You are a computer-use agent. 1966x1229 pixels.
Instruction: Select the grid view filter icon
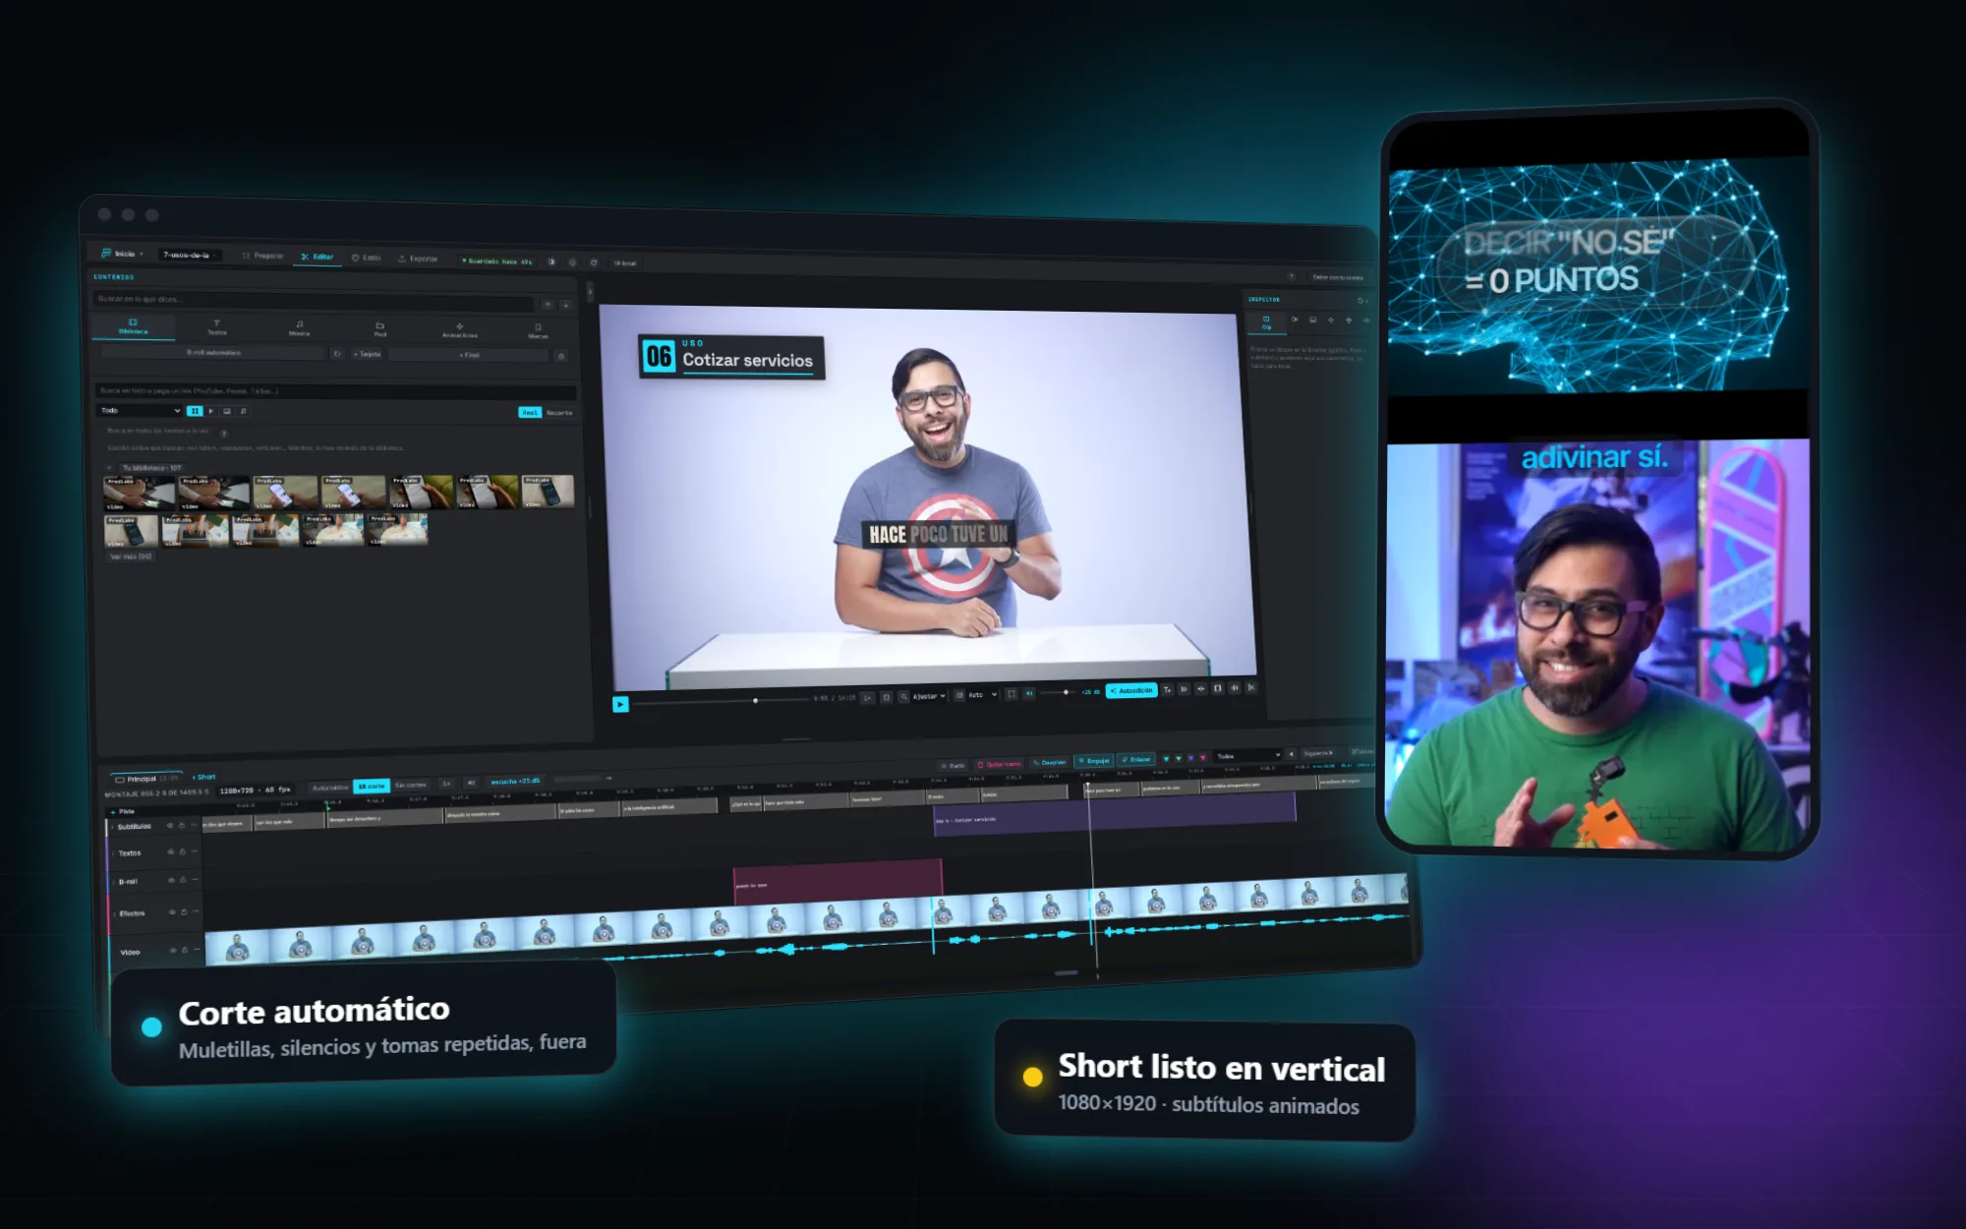(195, 411)
